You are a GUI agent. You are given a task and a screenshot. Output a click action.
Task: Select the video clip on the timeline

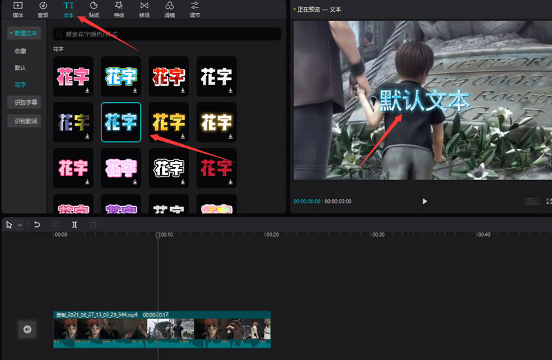(x=162, y=332)
